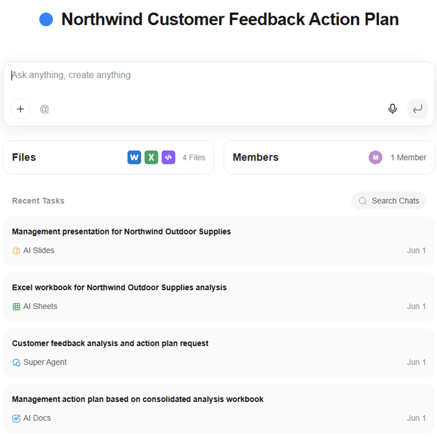Click the AI Slides icon
437x439 pixels.
[x=16, y=251]
